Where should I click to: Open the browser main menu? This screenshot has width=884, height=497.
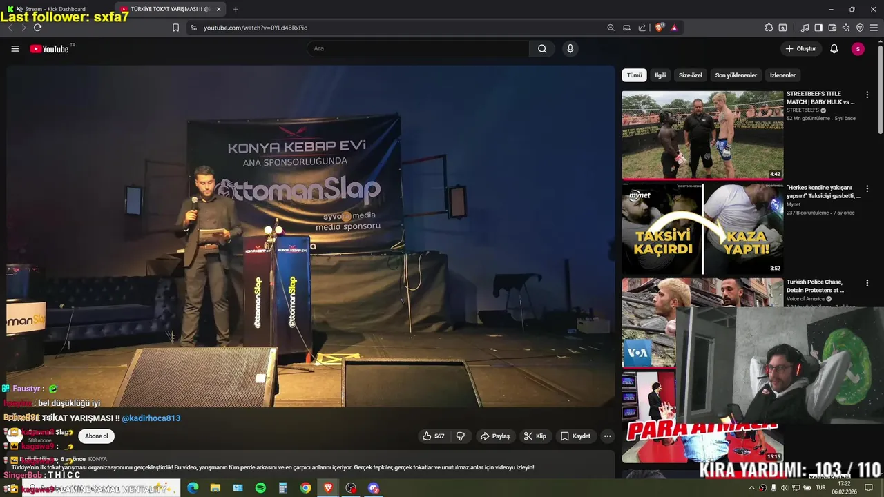pos(874,28)
